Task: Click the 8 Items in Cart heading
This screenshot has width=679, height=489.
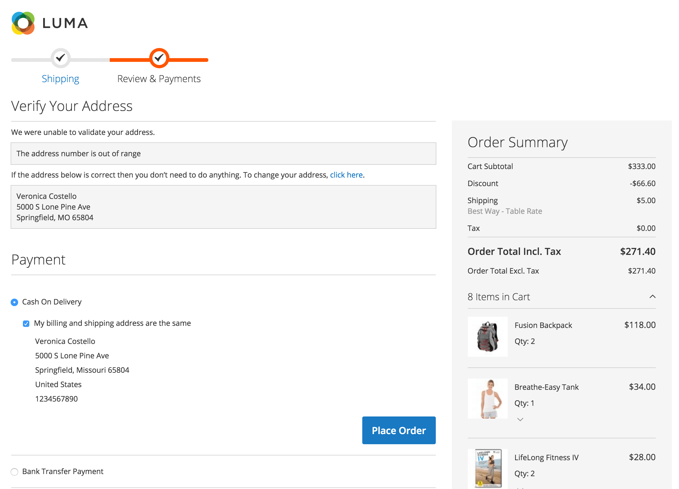Action: click(x=498, y=297)
